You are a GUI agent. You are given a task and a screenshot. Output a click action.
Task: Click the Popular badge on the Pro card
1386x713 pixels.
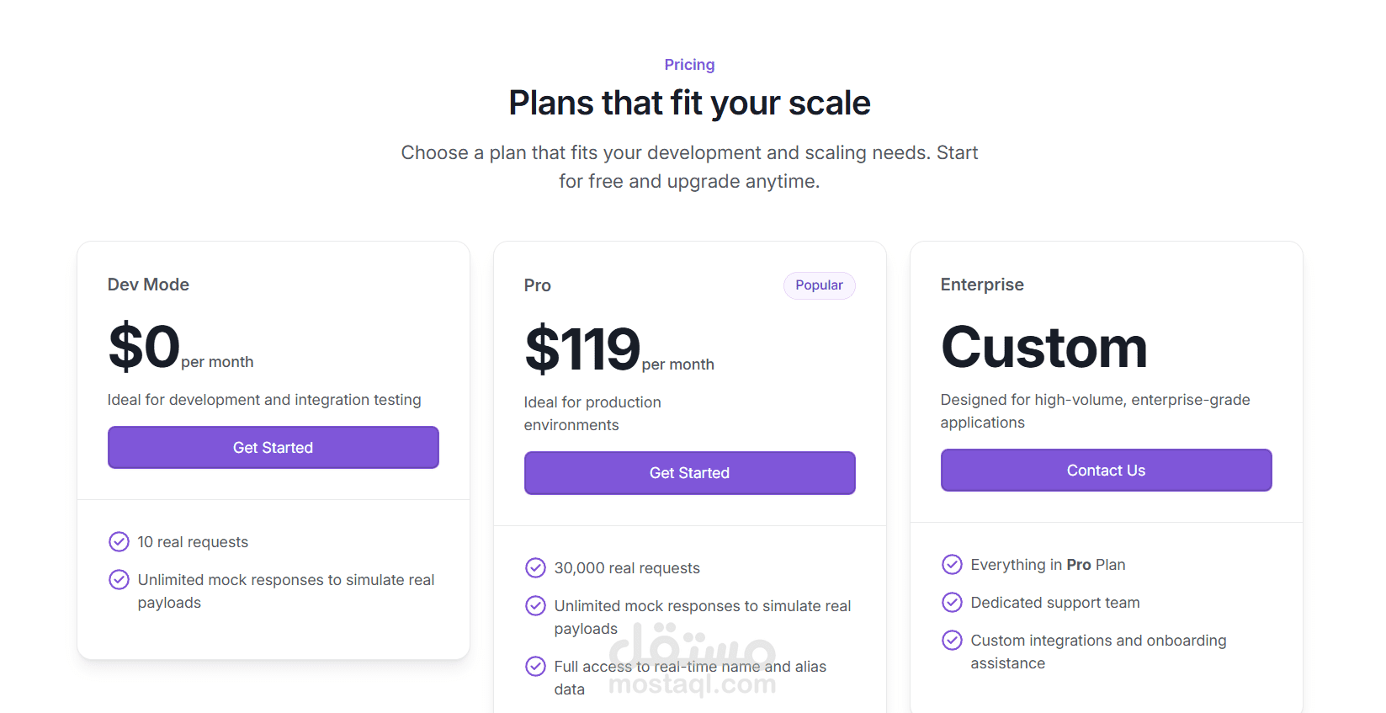coord(819,285)
